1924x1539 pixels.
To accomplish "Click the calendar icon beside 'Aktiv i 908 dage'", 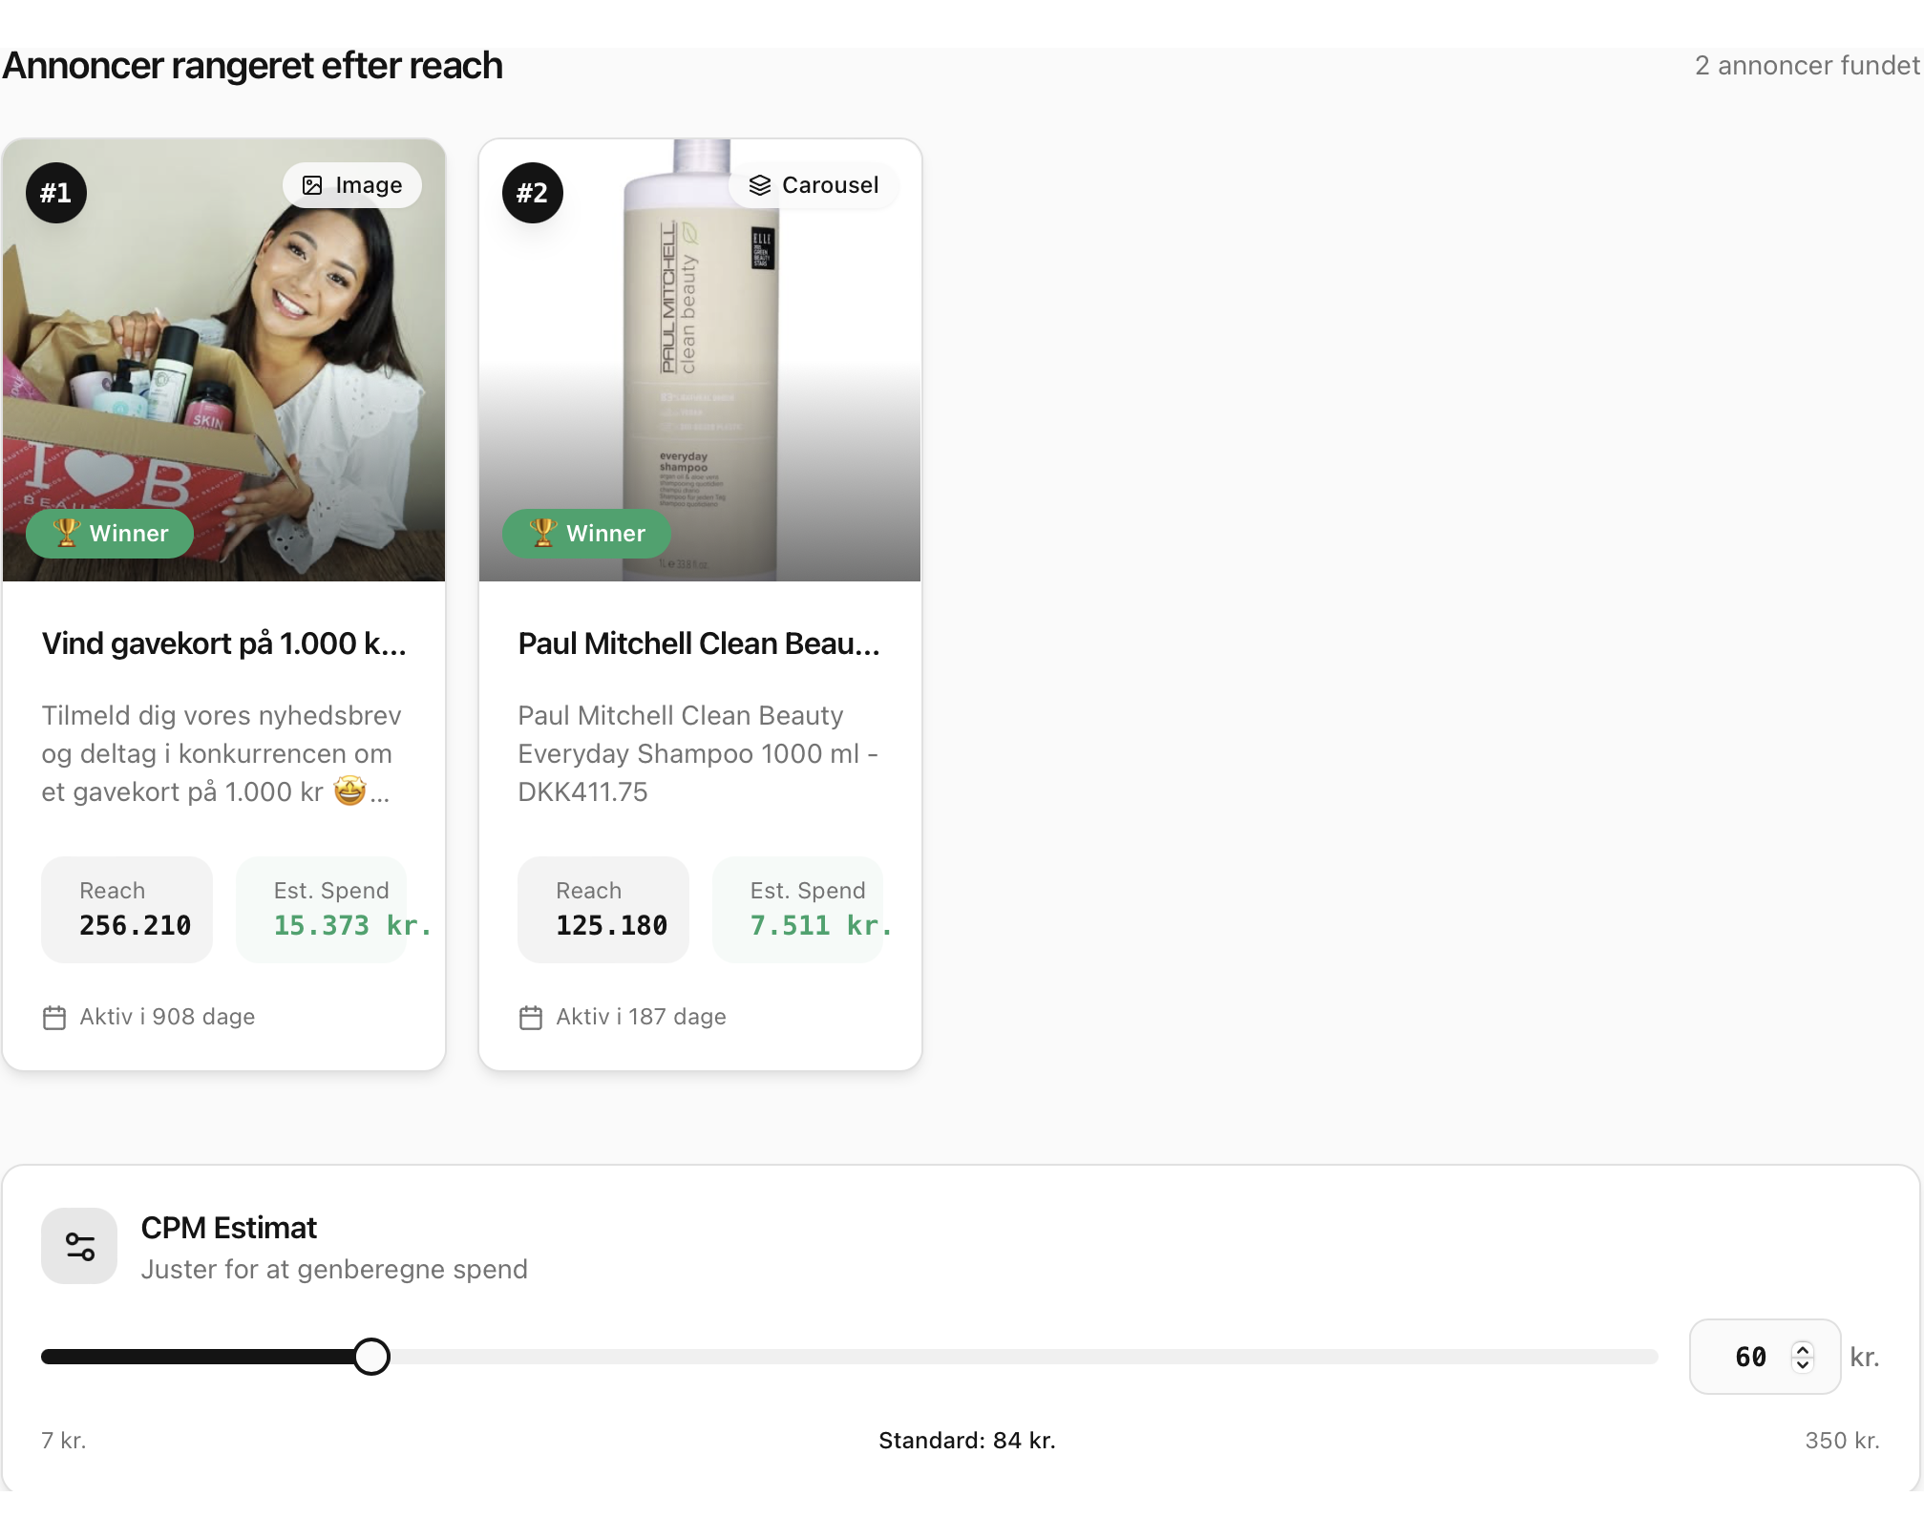I will [54, 1018].
